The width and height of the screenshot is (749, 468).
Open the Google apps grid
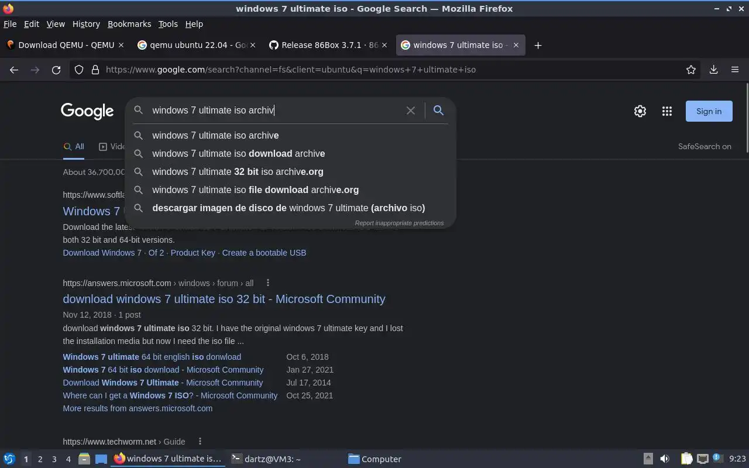point(667,111)
